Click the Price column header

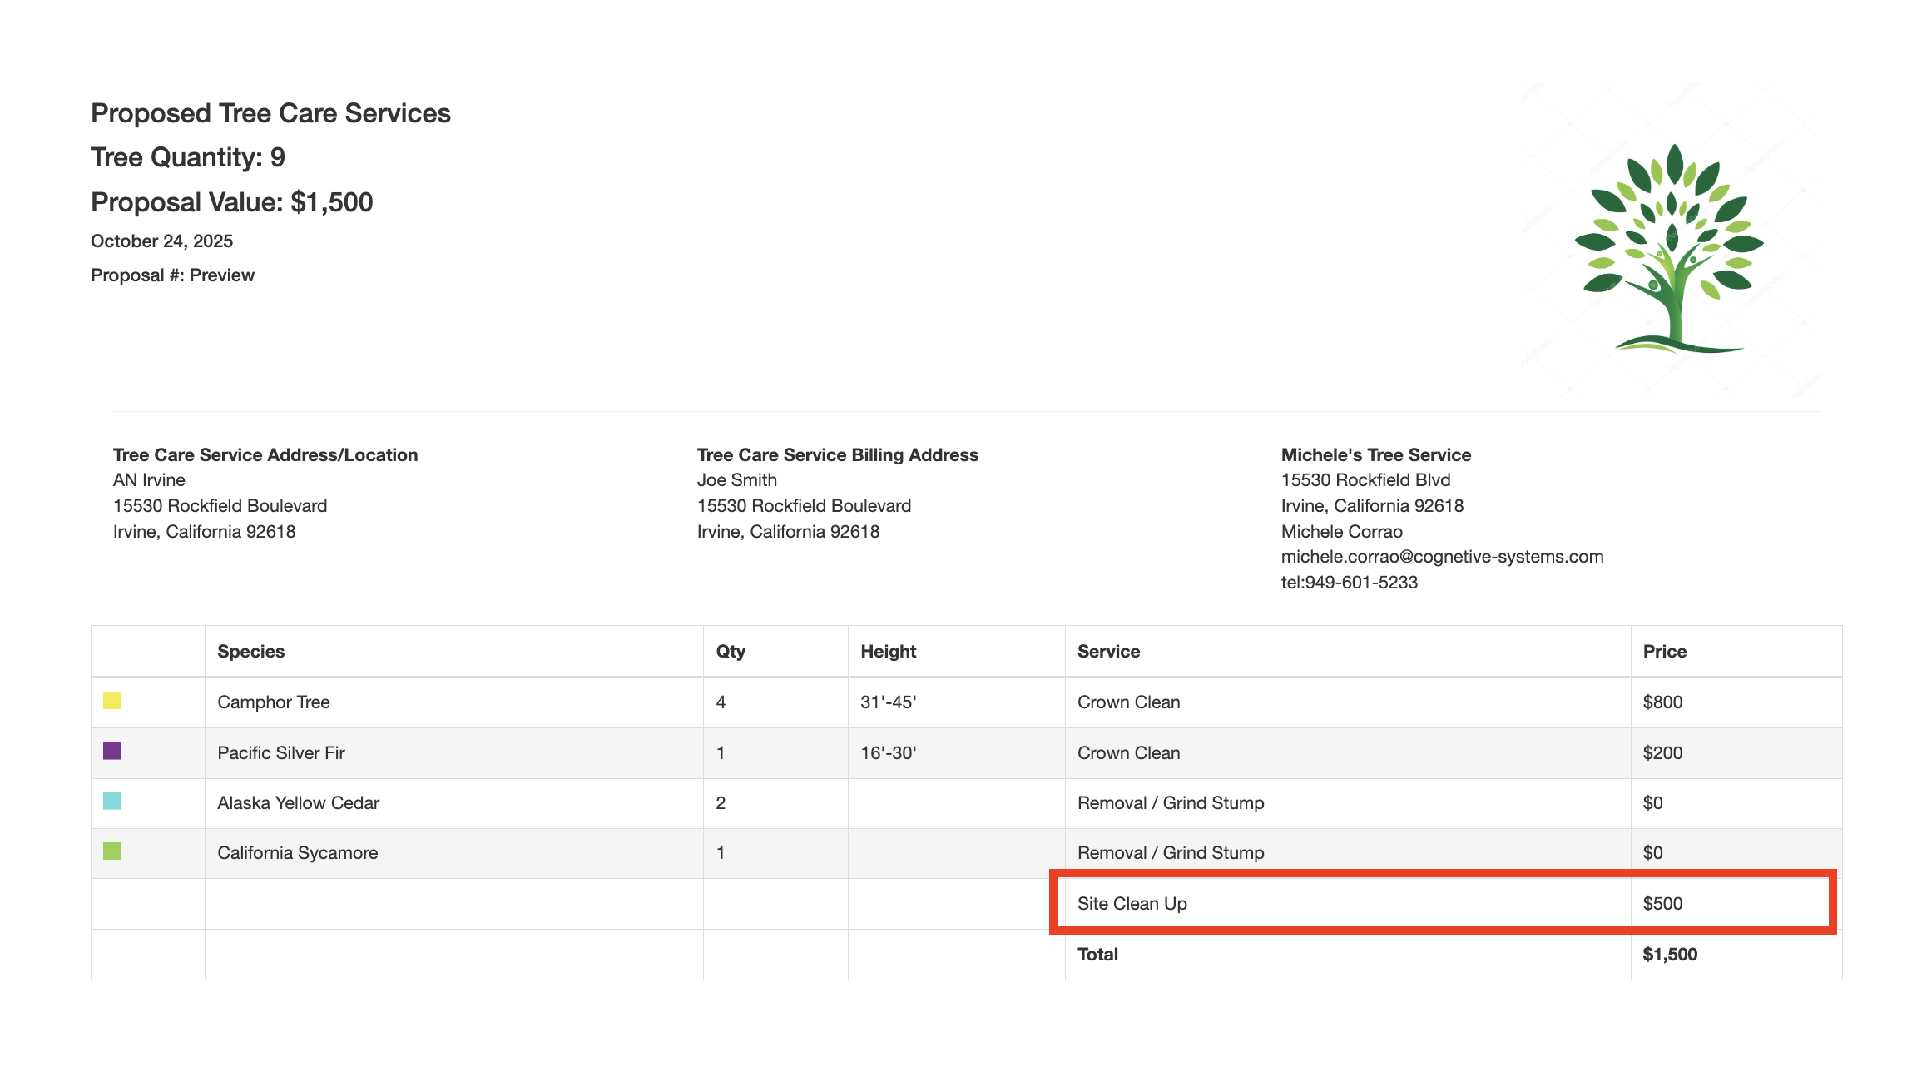click(1664, 652)
